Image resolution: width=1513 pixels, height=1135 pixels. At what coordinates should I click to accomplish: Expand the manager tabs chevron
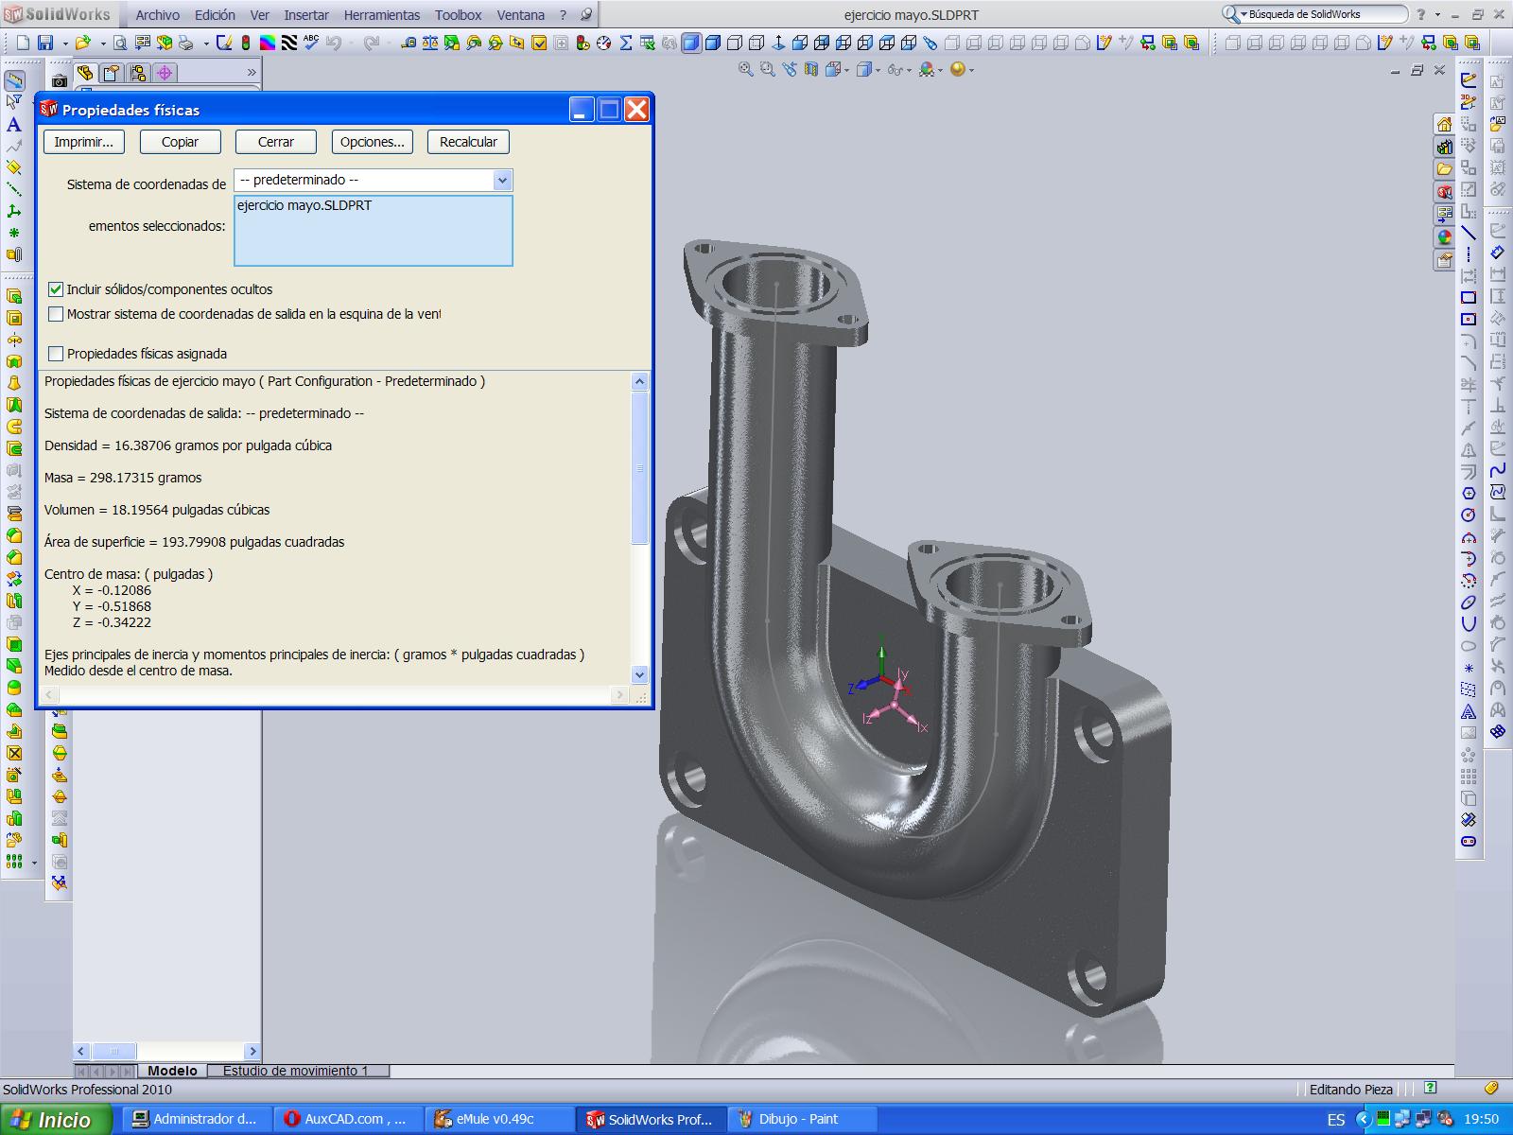(x=252, y=73)
